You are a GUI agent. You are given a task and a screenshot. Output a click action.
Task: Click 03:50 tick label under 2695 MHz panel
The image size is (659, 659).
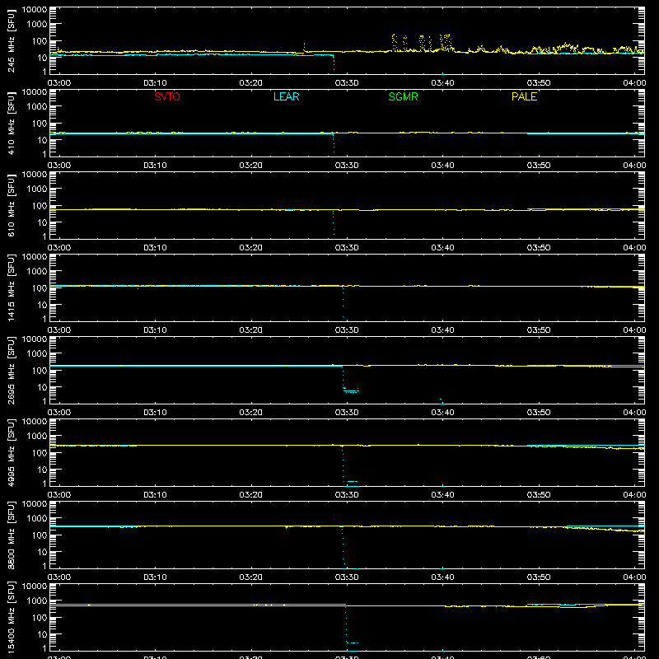[x=539, y=413]
